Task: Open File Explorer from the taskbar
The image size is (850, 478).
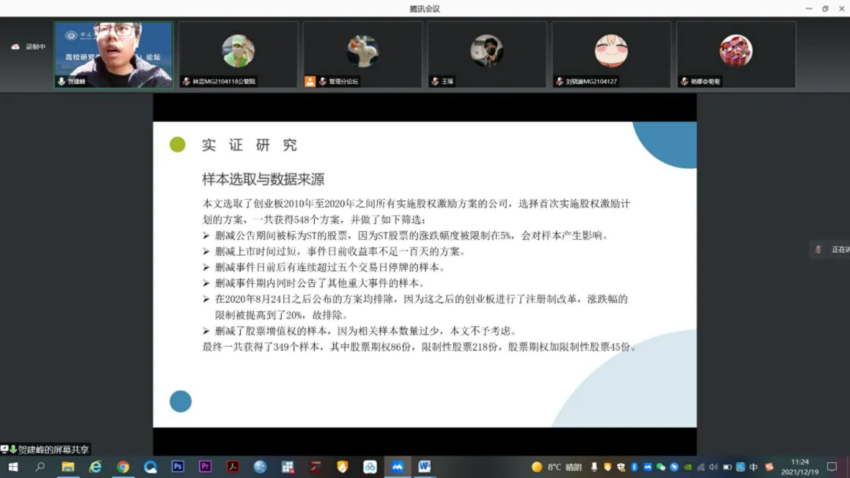Action: 68,466
